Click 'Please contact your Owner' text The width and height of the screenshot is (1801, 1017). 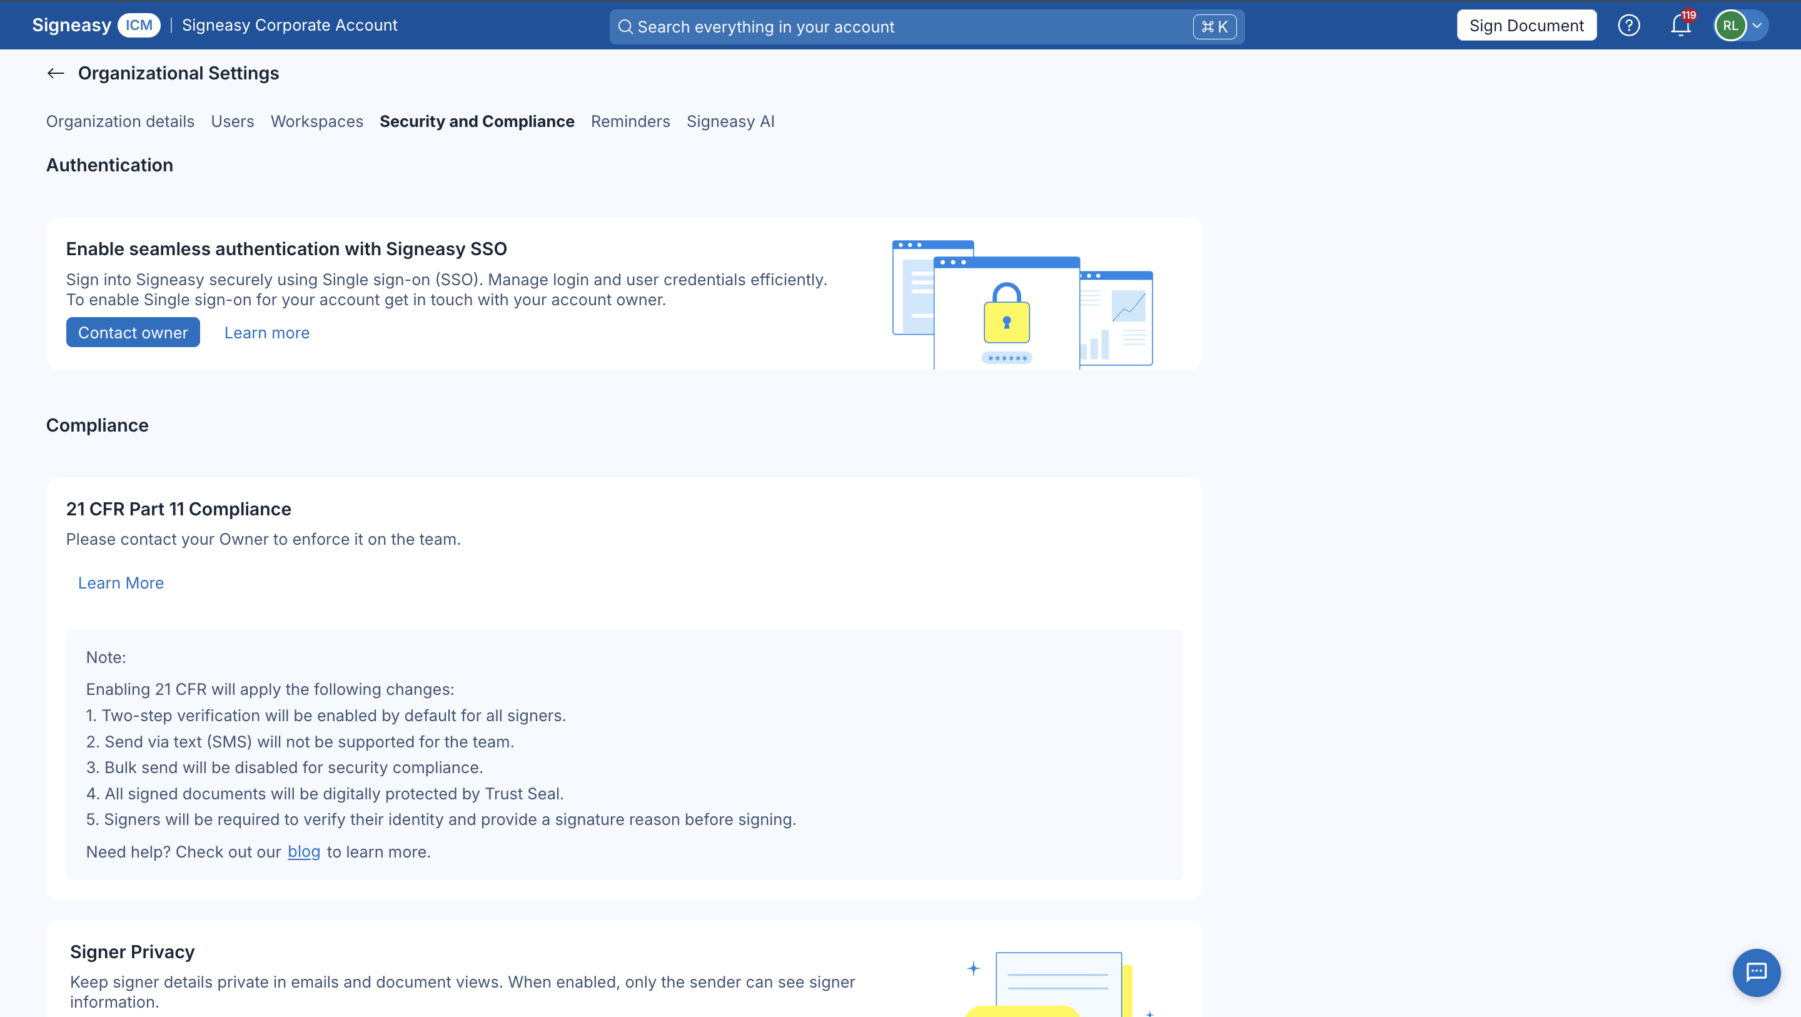[263, 539]
